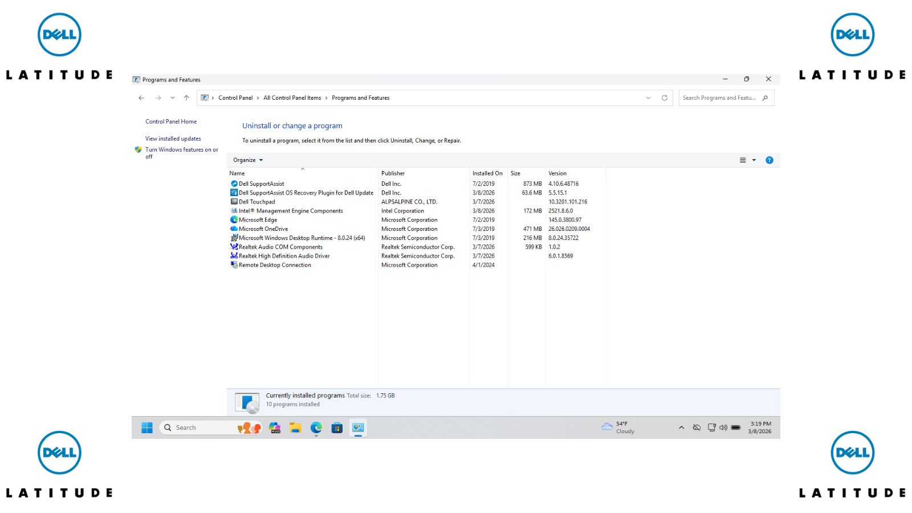Go forward with the forward arrow
Screen dimensions: 912x513
(158, 98)
